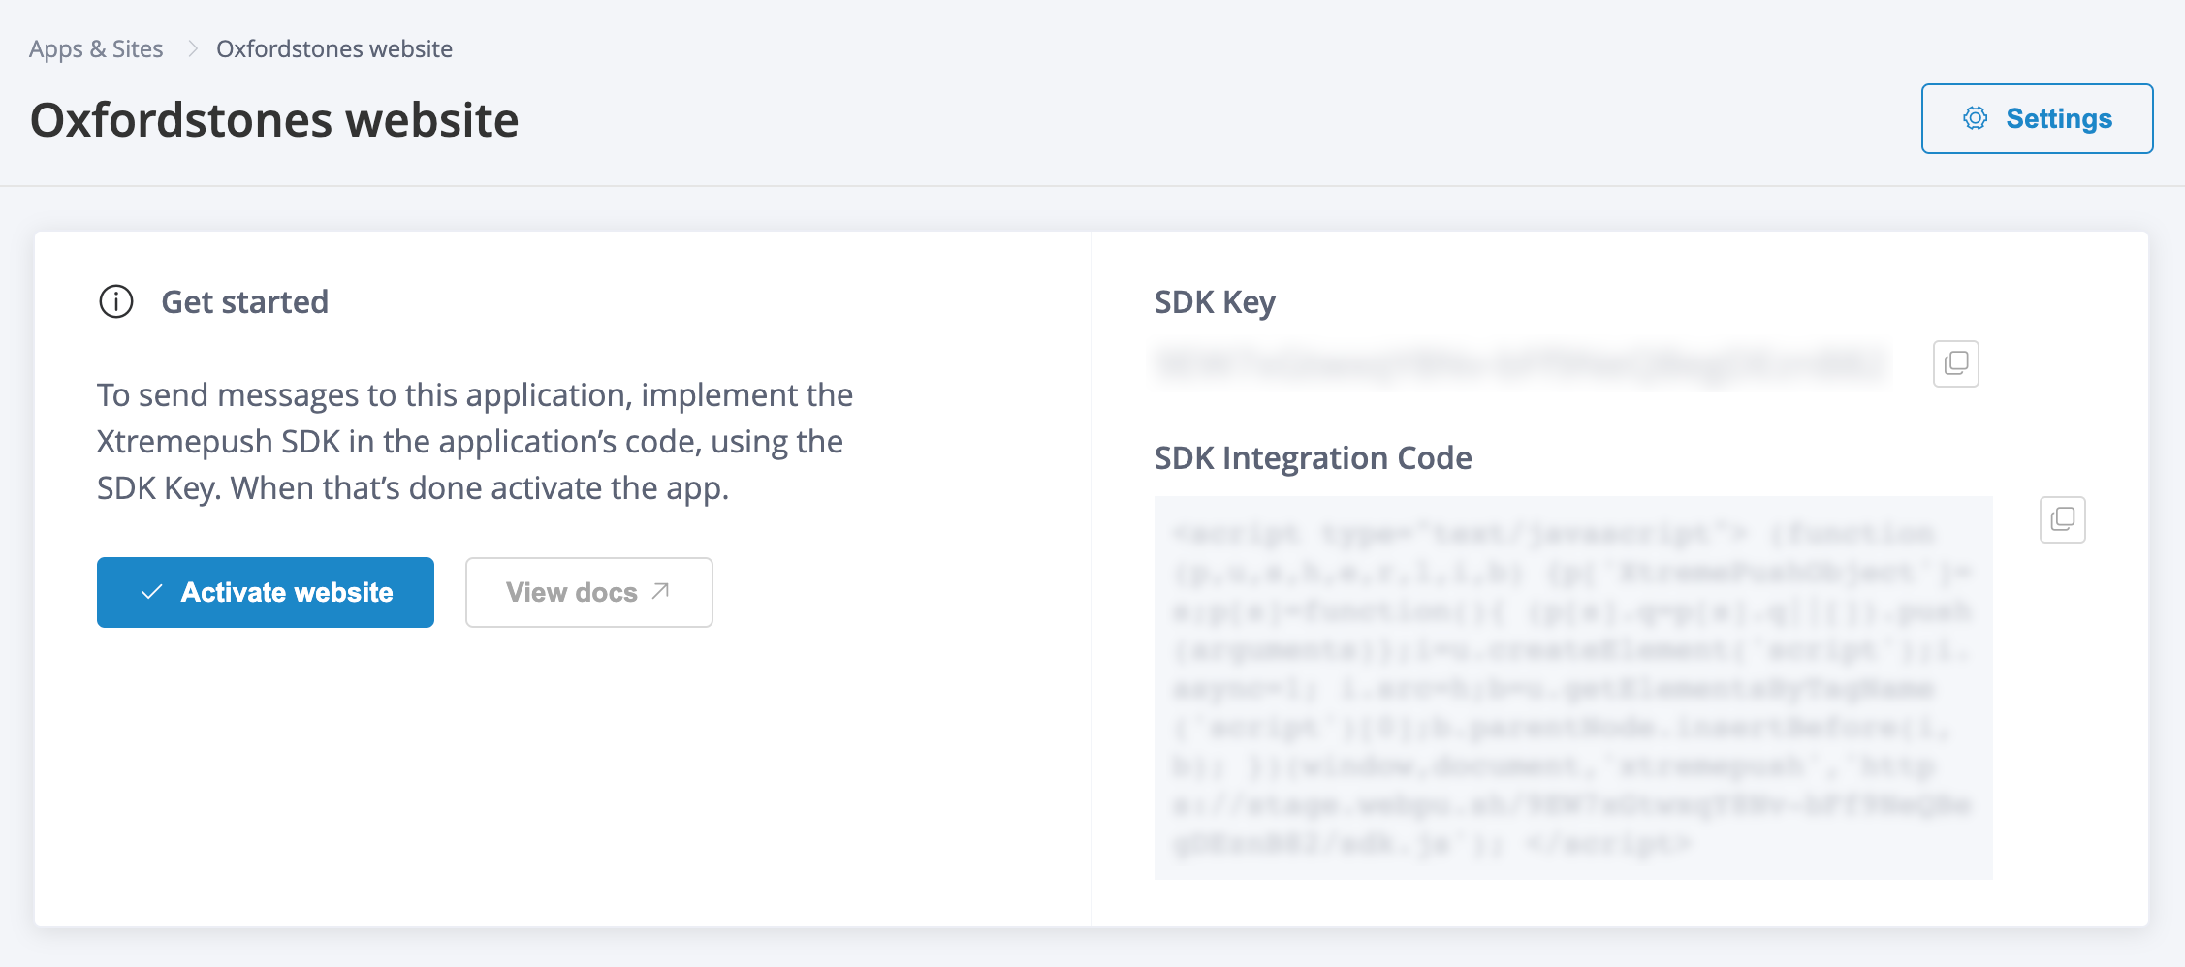Click the Get started heading
This screenshot has height=967, width=2185.
pyautogui.click(x=244, y=301)
